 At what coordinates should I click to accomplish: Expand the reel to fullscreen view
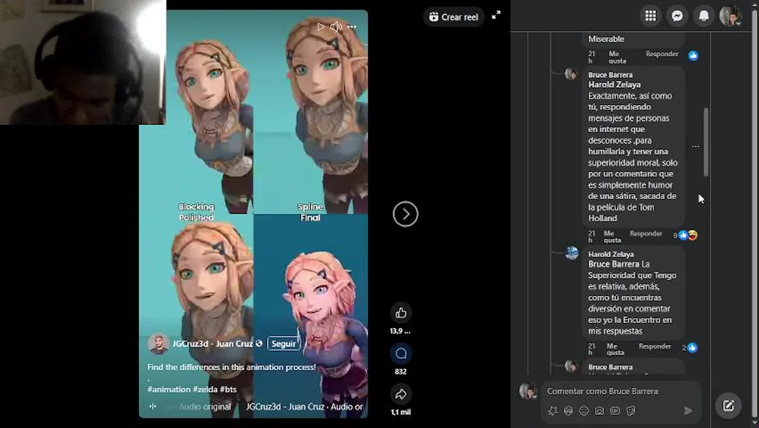point(496,15)
